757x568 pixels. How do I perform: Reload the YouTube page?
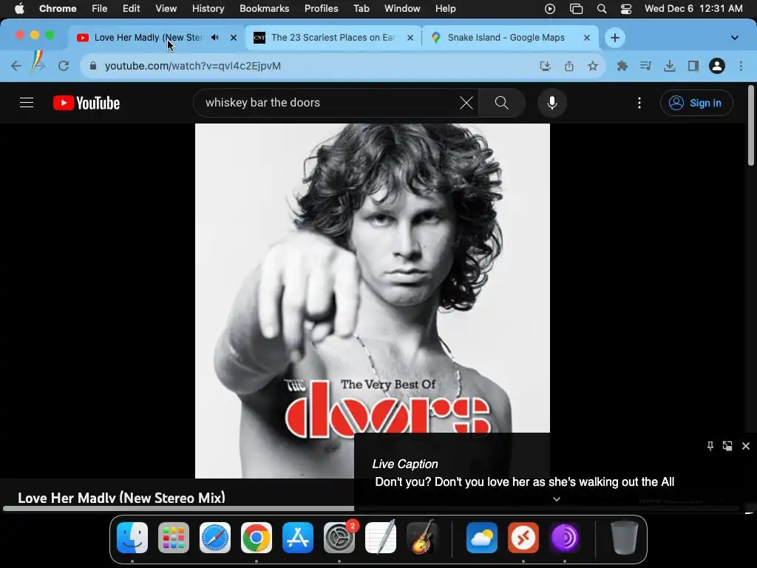tap(64, 66)
